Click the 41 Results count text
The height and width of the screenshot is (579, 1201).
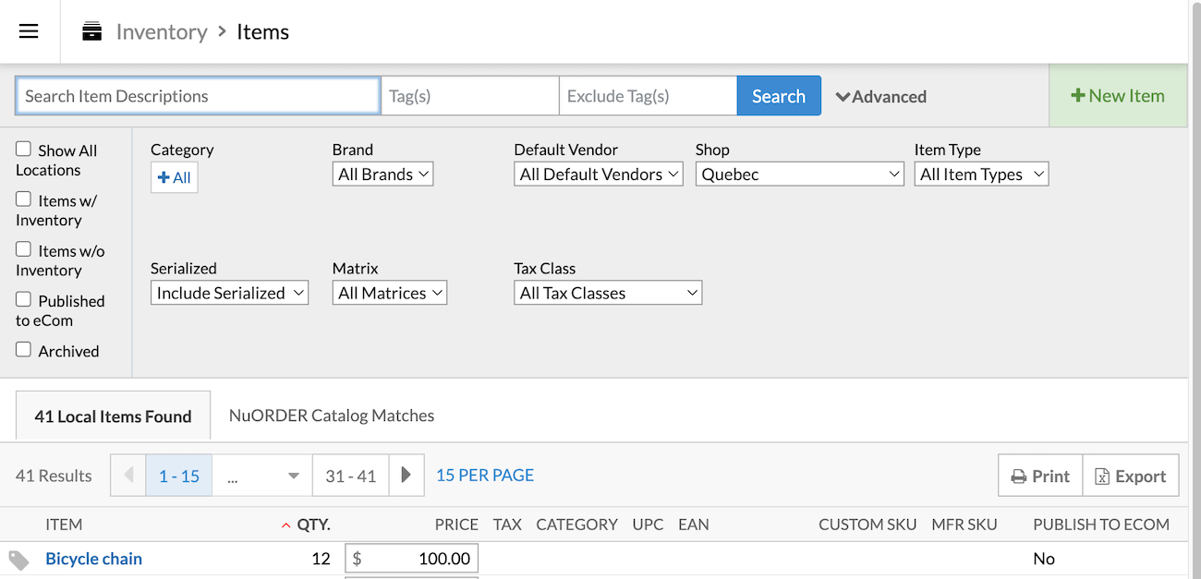click(54, 476)
